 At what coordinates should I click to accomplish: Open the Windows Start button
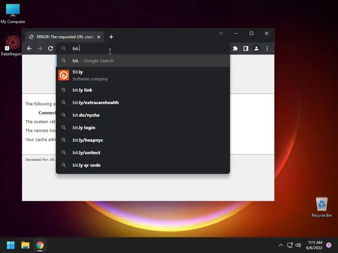coord(11,245)
